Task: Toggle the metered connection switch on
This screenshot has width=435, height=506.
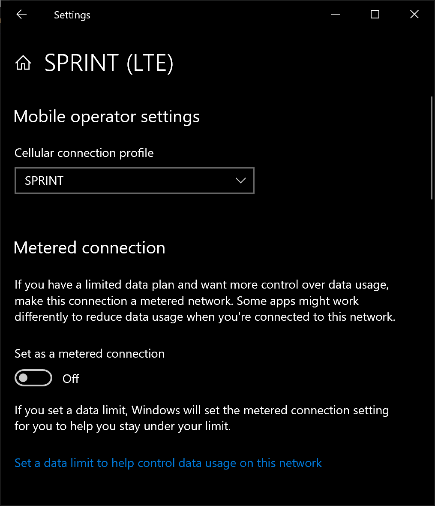Action: [x=33, y=379]
